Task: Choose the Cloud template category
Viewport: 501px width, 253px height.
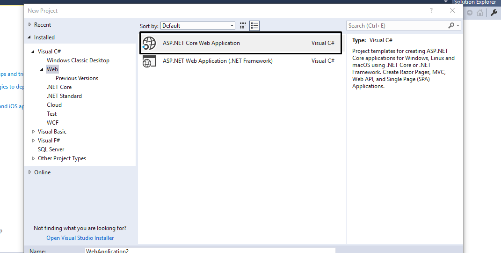Action: tap(54, 105)
